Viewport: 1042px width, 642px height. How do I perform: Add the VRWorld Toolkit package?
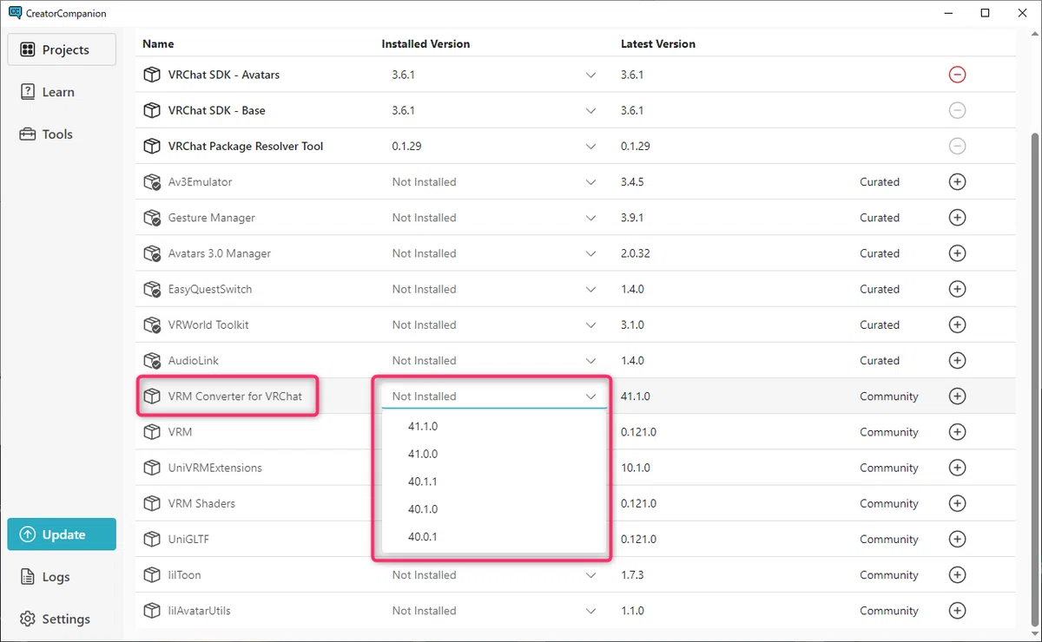(x=957, y=324)
